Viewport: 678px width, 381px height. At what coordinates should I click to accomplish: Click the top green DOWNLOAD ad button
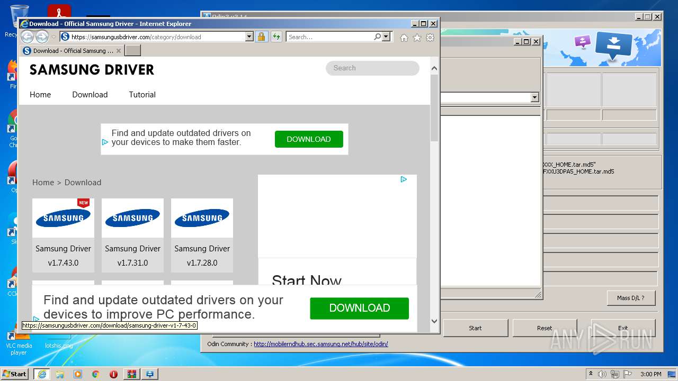pyautogui.click(x=309, y=139)
